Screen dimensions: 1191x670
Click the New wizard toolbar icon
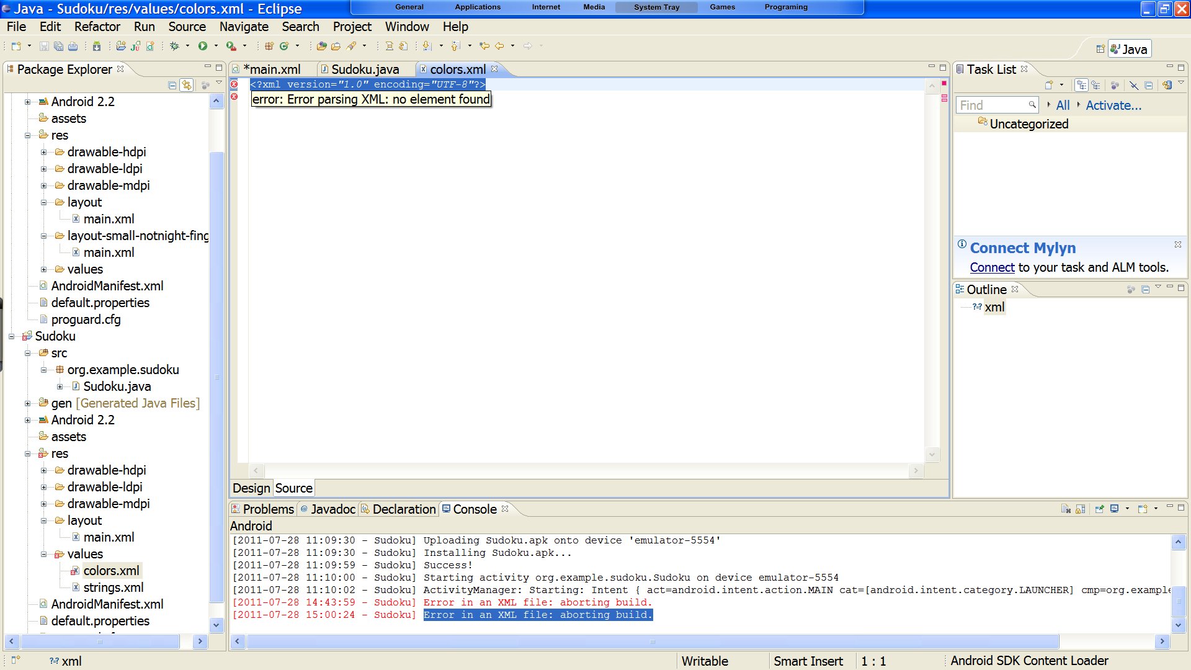16,46
